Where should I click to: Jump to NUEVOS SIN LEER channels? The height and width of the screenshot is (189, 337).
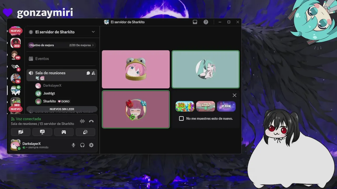62,109
